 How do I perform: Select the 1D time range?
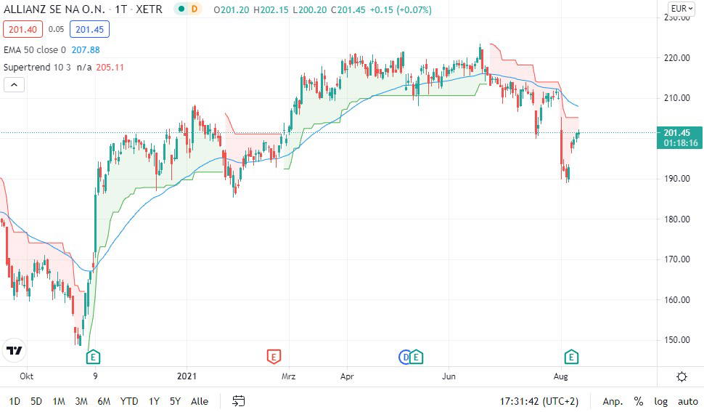tap(15, 401)
